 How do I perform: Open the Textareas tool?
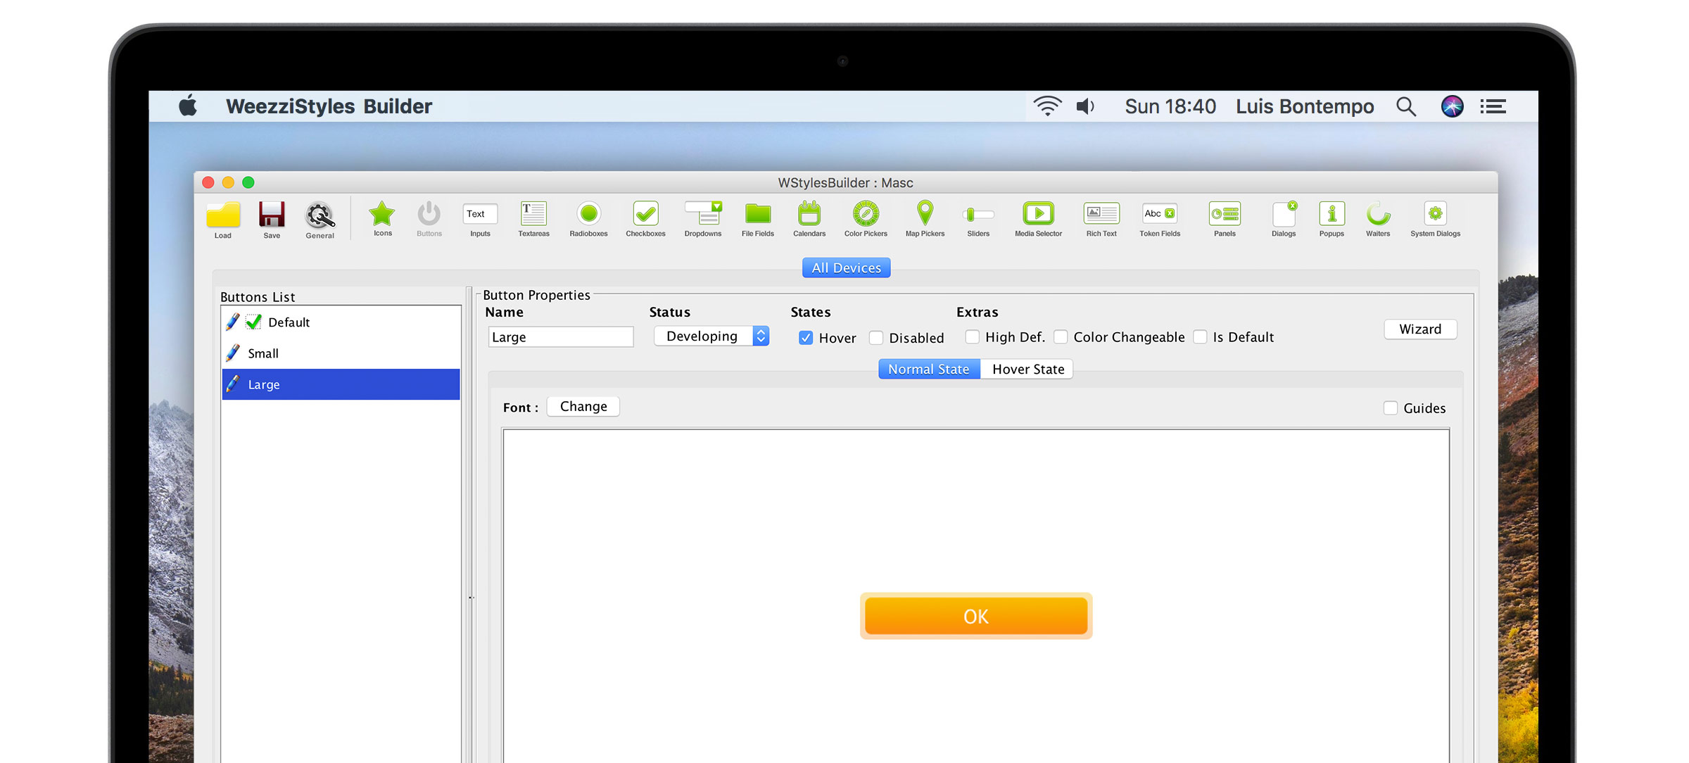[533, 218]
